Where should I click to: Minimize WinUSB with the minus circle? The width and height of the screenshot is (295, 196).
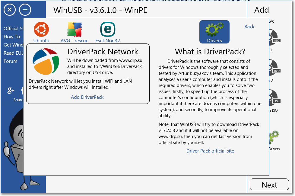(x=25, y=10)
